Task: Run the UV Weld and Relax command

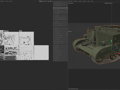Action: tap(60, 12)
